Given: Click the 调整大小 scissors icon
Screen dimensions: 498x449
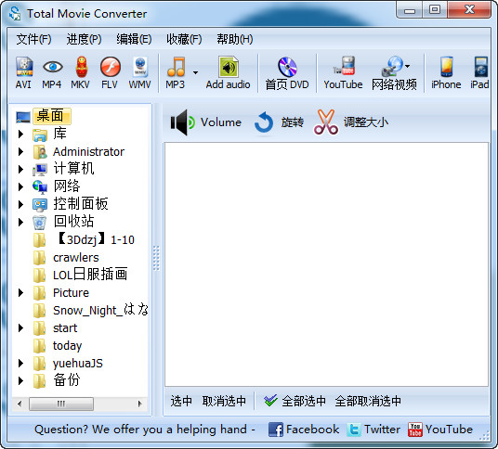Looking at the screenshot, I should (x=325, y=122).
